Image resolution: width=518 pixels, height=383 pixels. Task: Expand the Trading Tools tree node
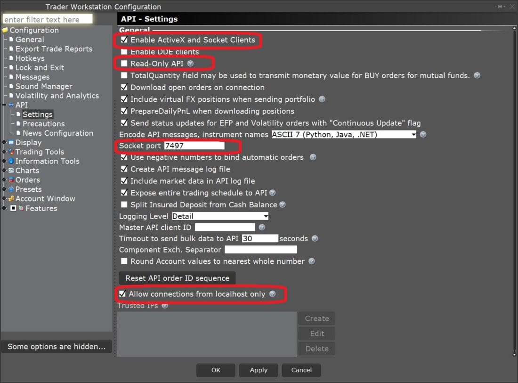point(5,152)
